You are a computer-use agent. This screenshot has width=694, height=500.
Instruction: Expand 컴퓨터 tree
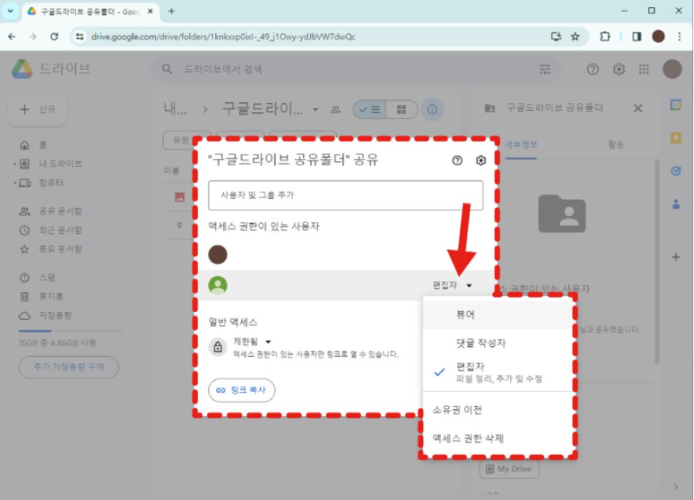pos(15,183)
